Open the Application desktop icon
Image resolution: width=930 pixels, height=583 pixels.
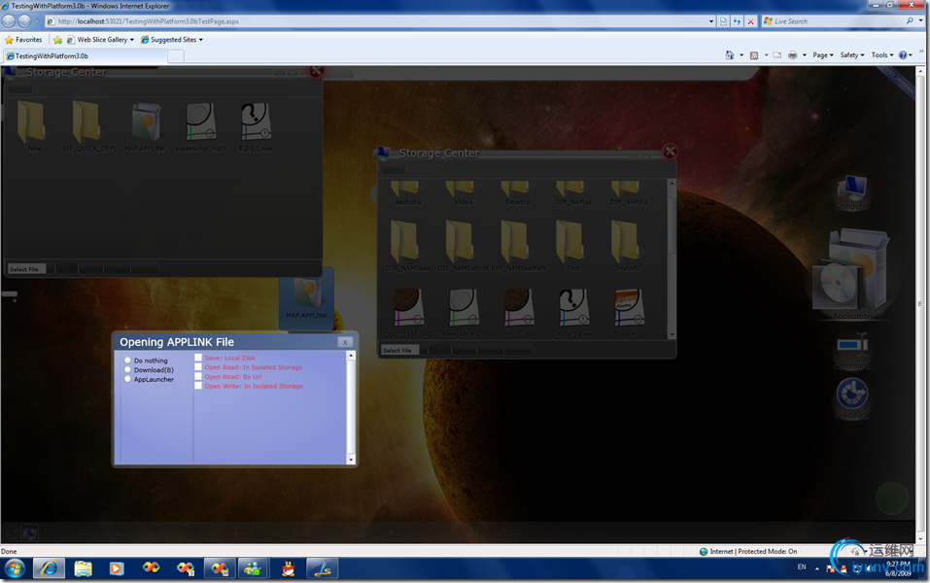pyautogui.click(x=851, y=272)
